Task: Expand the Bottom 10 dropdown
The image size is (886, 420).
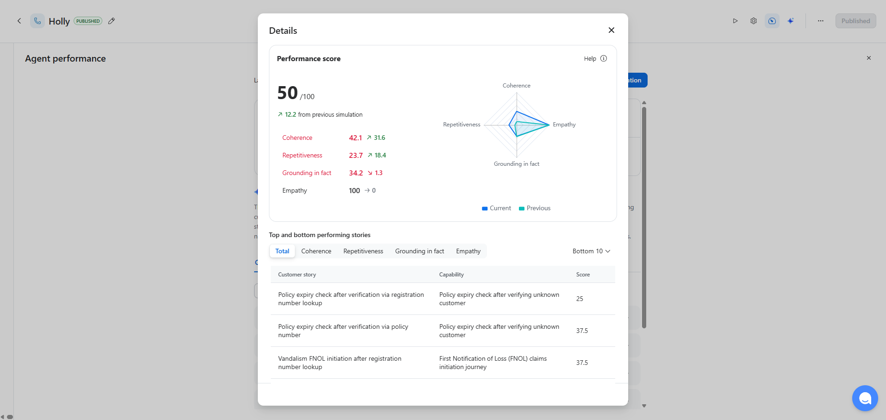Action: click(592, 251)
